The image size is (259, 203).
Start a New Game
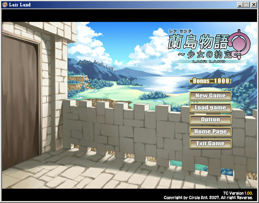[x=210, y=96]
